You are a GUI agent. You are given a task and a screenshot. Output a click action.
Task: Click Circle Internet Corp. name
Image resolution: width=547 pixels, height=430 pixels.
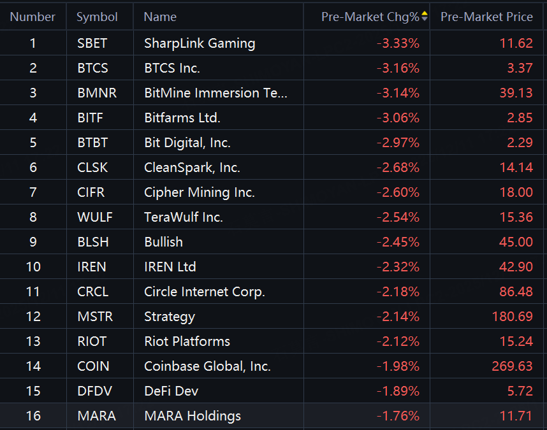pyautogui.click(x=204, y=292)
